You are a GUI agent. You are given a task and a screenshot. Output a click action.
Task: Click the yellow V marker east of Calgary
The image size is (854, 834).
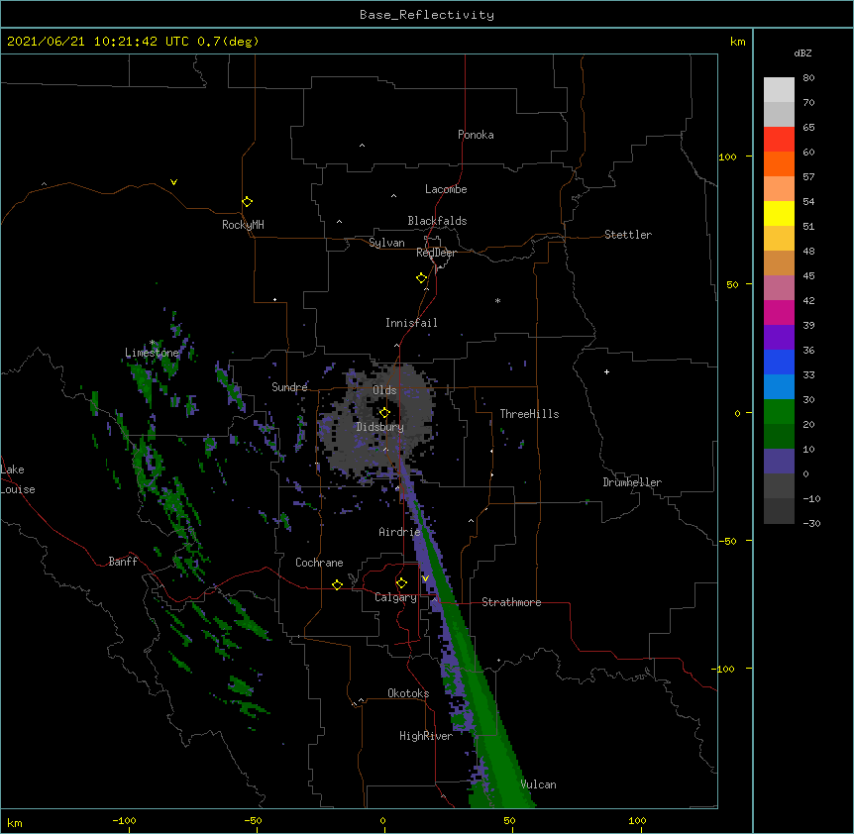[425, 578]
